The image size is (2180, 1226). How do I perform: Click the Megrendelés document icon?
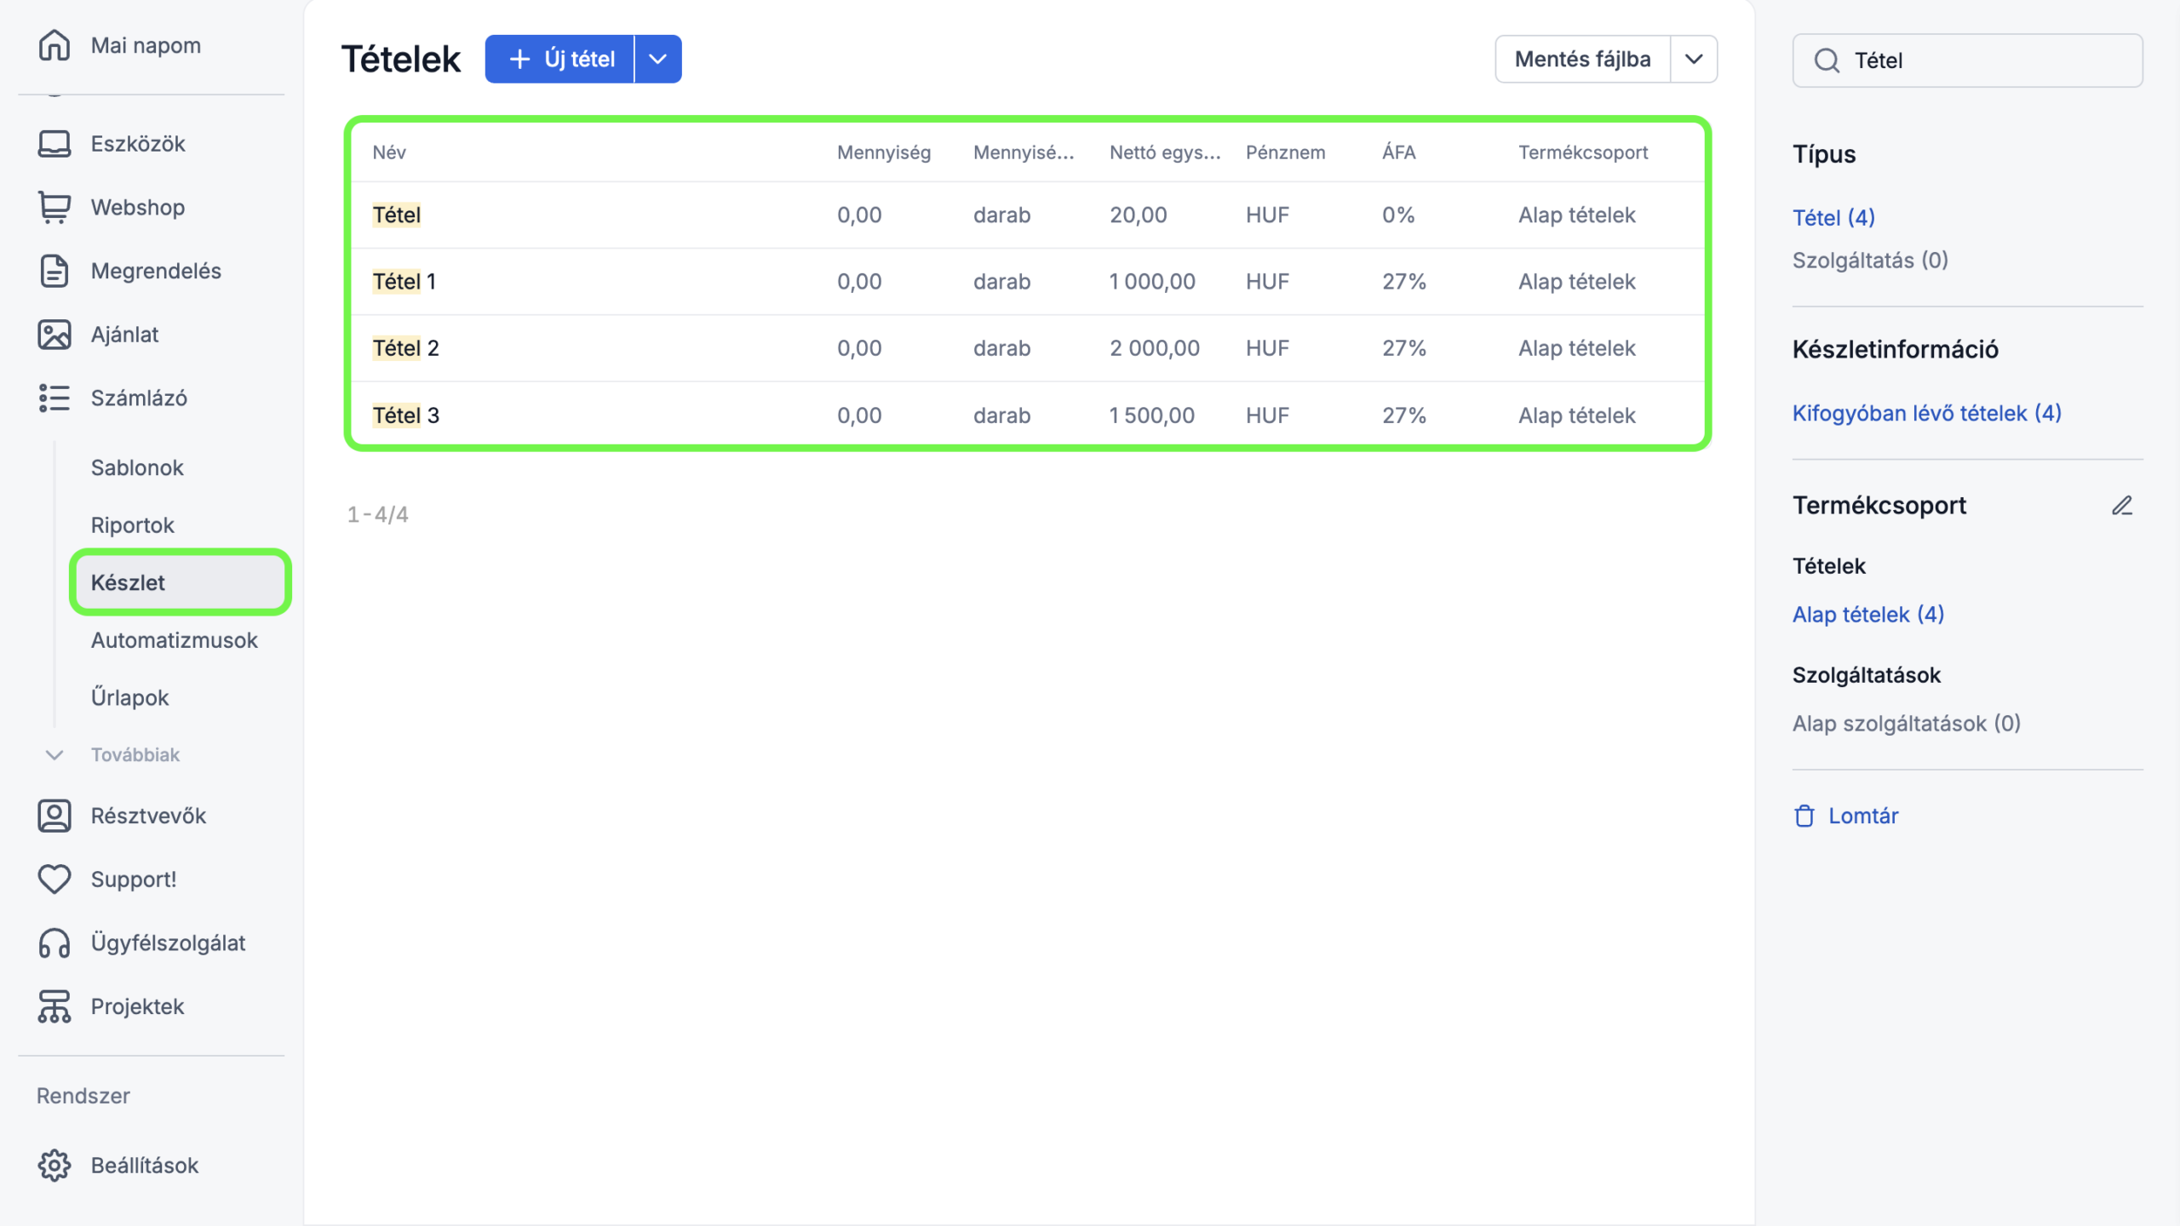(54, 271)
